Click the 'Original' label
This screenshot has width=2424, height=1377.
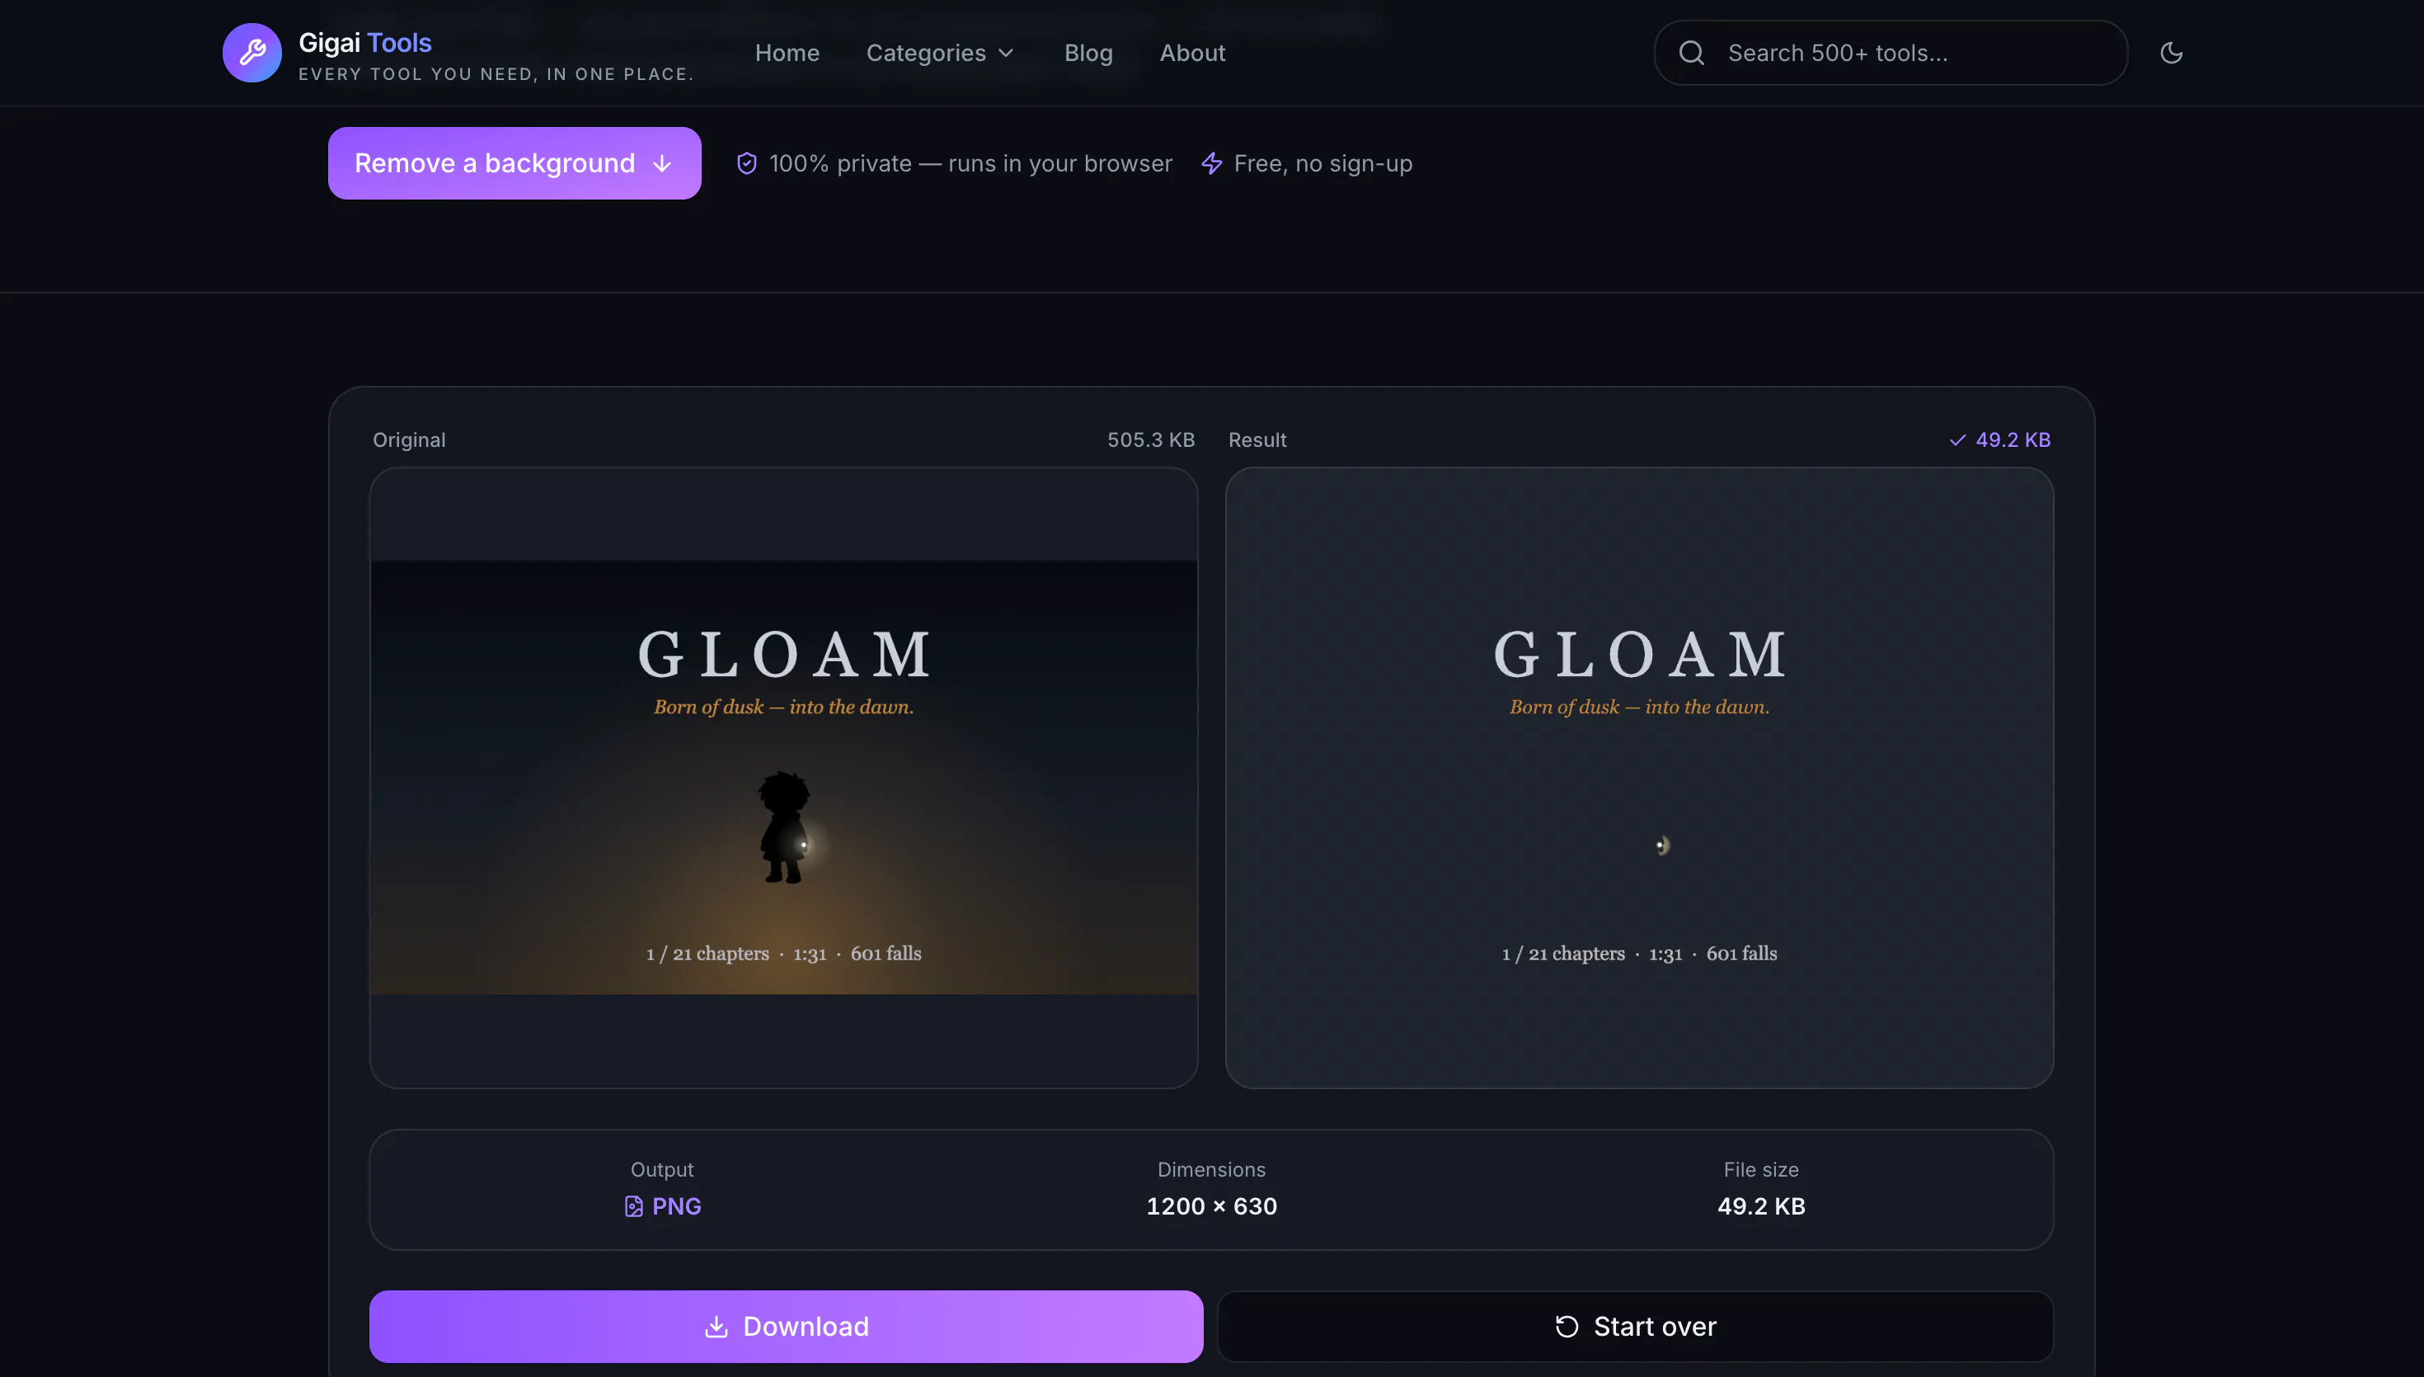pyautogui.click(x=408, y=439)
